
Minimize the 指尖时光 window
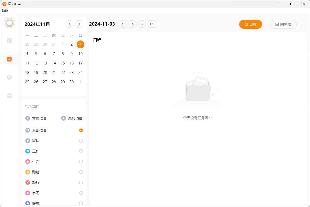click(280, 4)
